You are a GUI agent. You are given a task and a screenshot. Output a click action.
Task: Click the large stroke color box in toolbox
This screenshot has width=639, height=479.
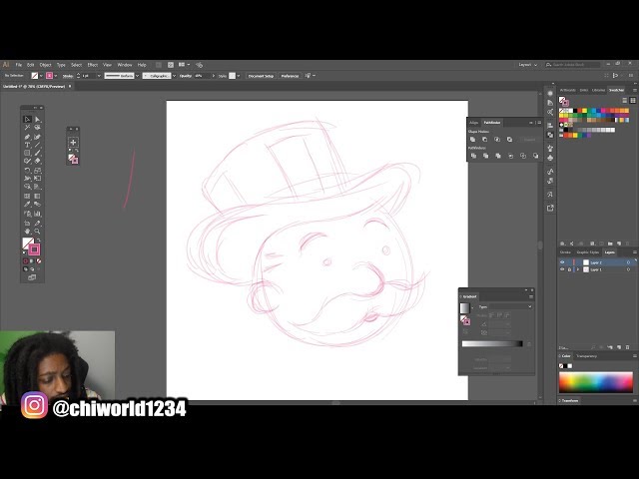tap(35, 249)
